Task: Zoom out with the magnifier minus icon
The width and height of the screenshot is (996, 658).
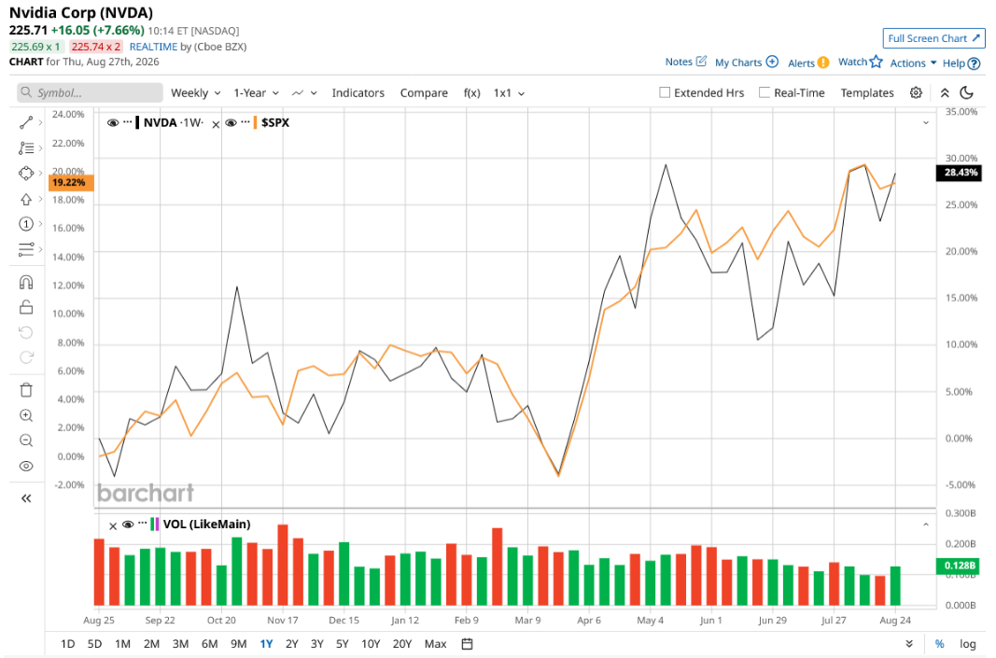Action: click(26, 441)
